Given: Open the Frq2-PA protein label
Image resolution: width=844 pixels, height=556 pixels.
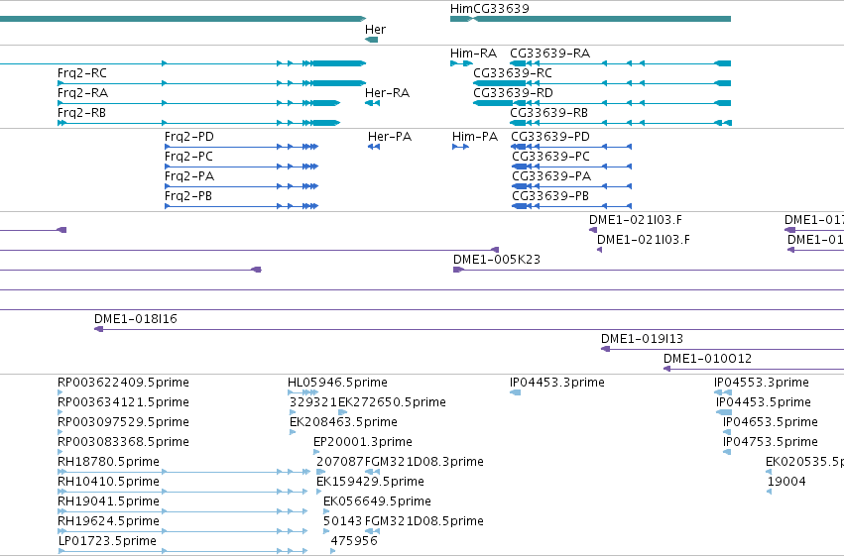Looking at the screenshot, I should point(189,176).
